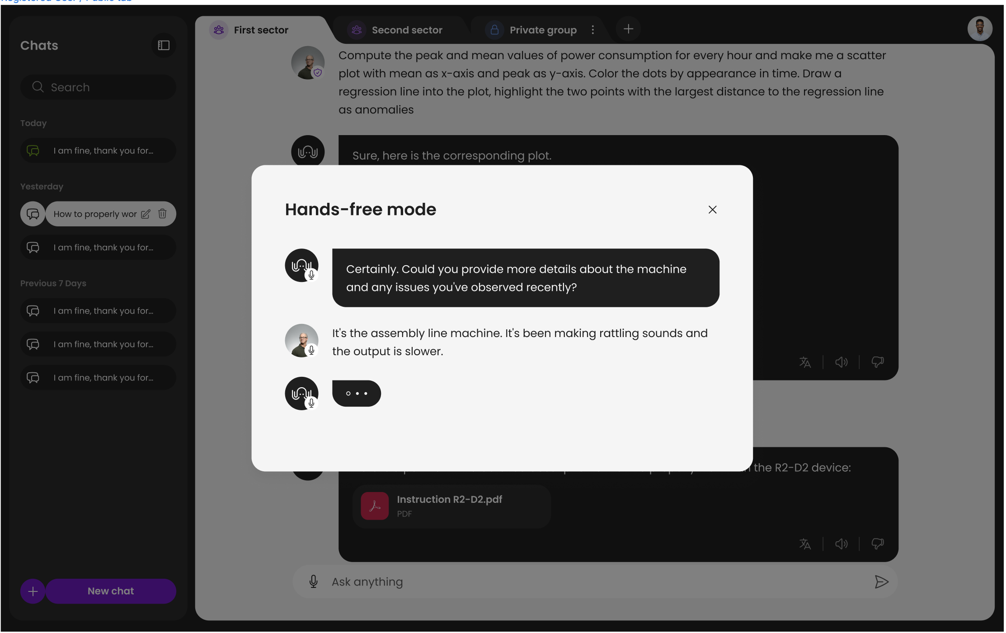Click the New chat button
Image resolution: width=1006 pixels, height=633 pixels.
110,591
